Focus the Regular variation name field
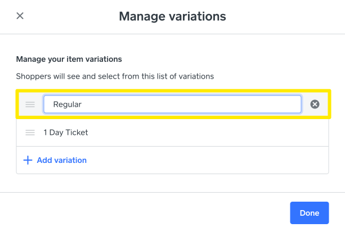The width and height of the screenshot is (345, 232). coord(172,104)
